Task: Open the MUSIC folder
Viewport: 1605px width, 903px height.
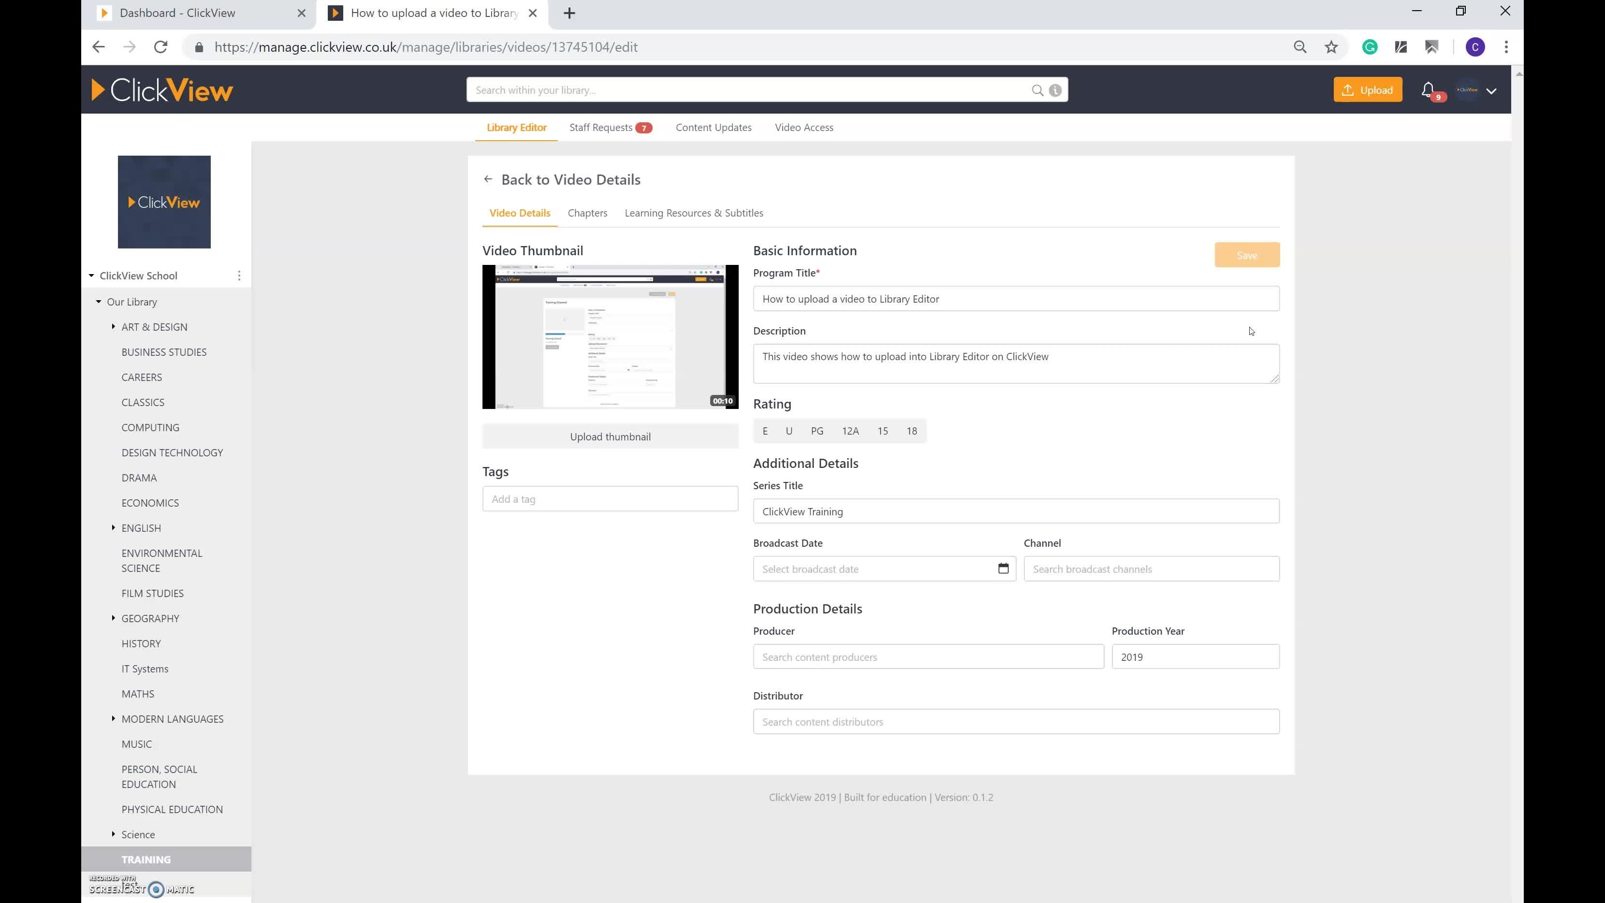Action: tap(136, 744)
